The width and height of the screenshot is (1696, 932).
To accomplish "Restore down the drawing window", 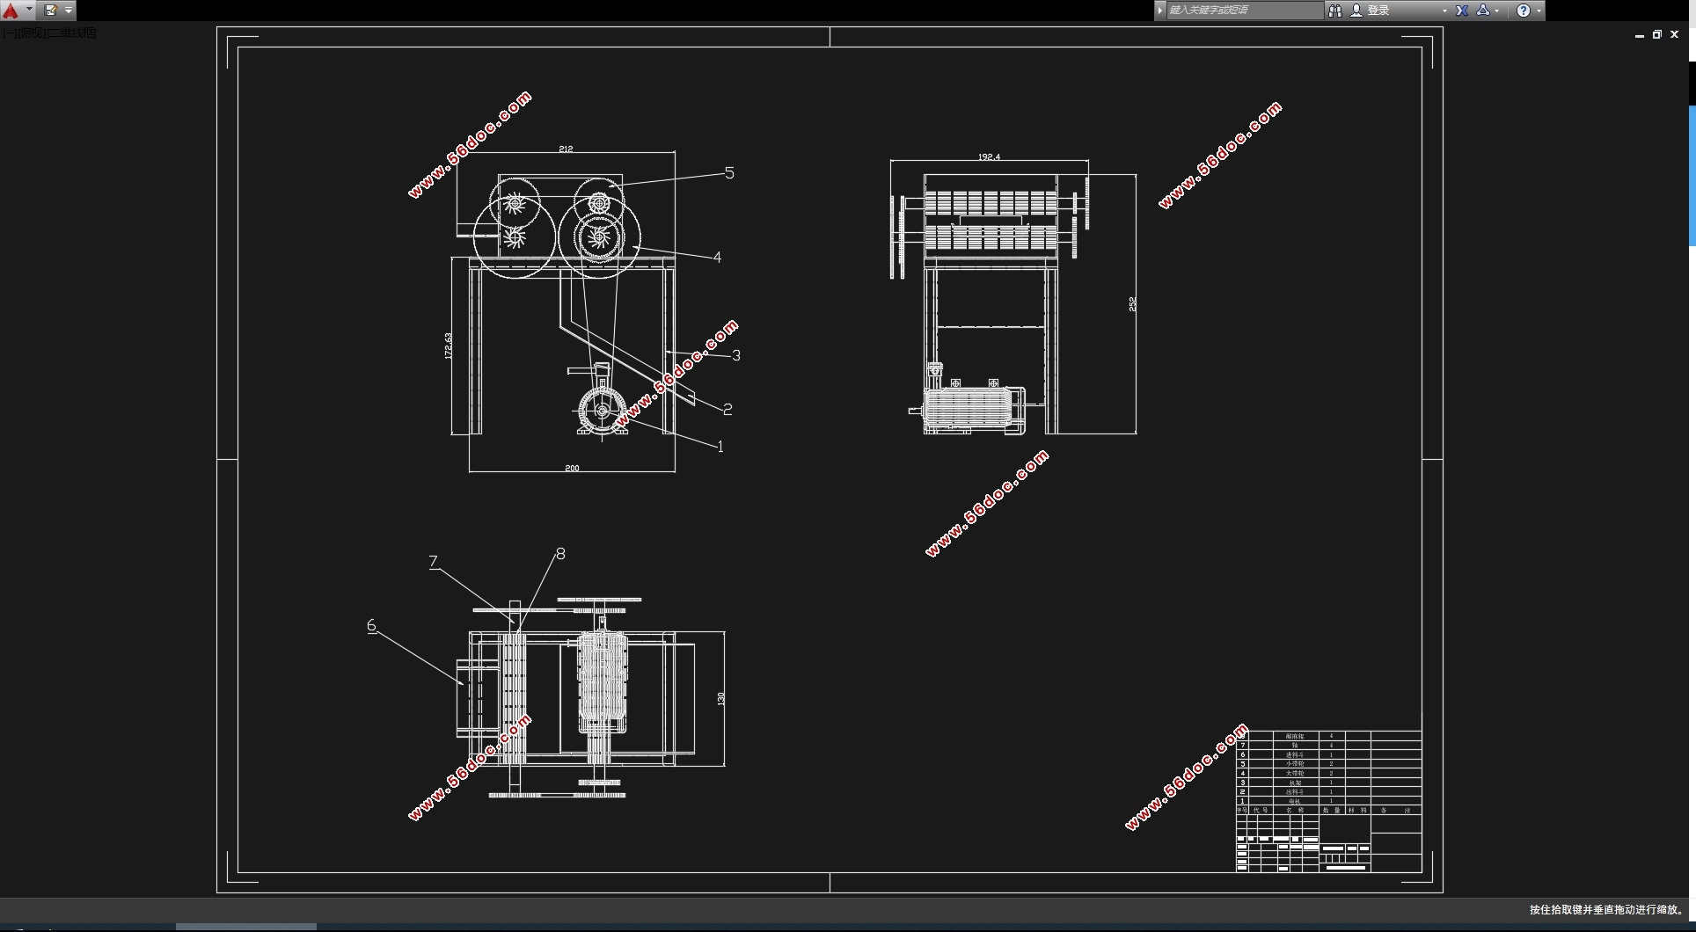I will 1657,35.
